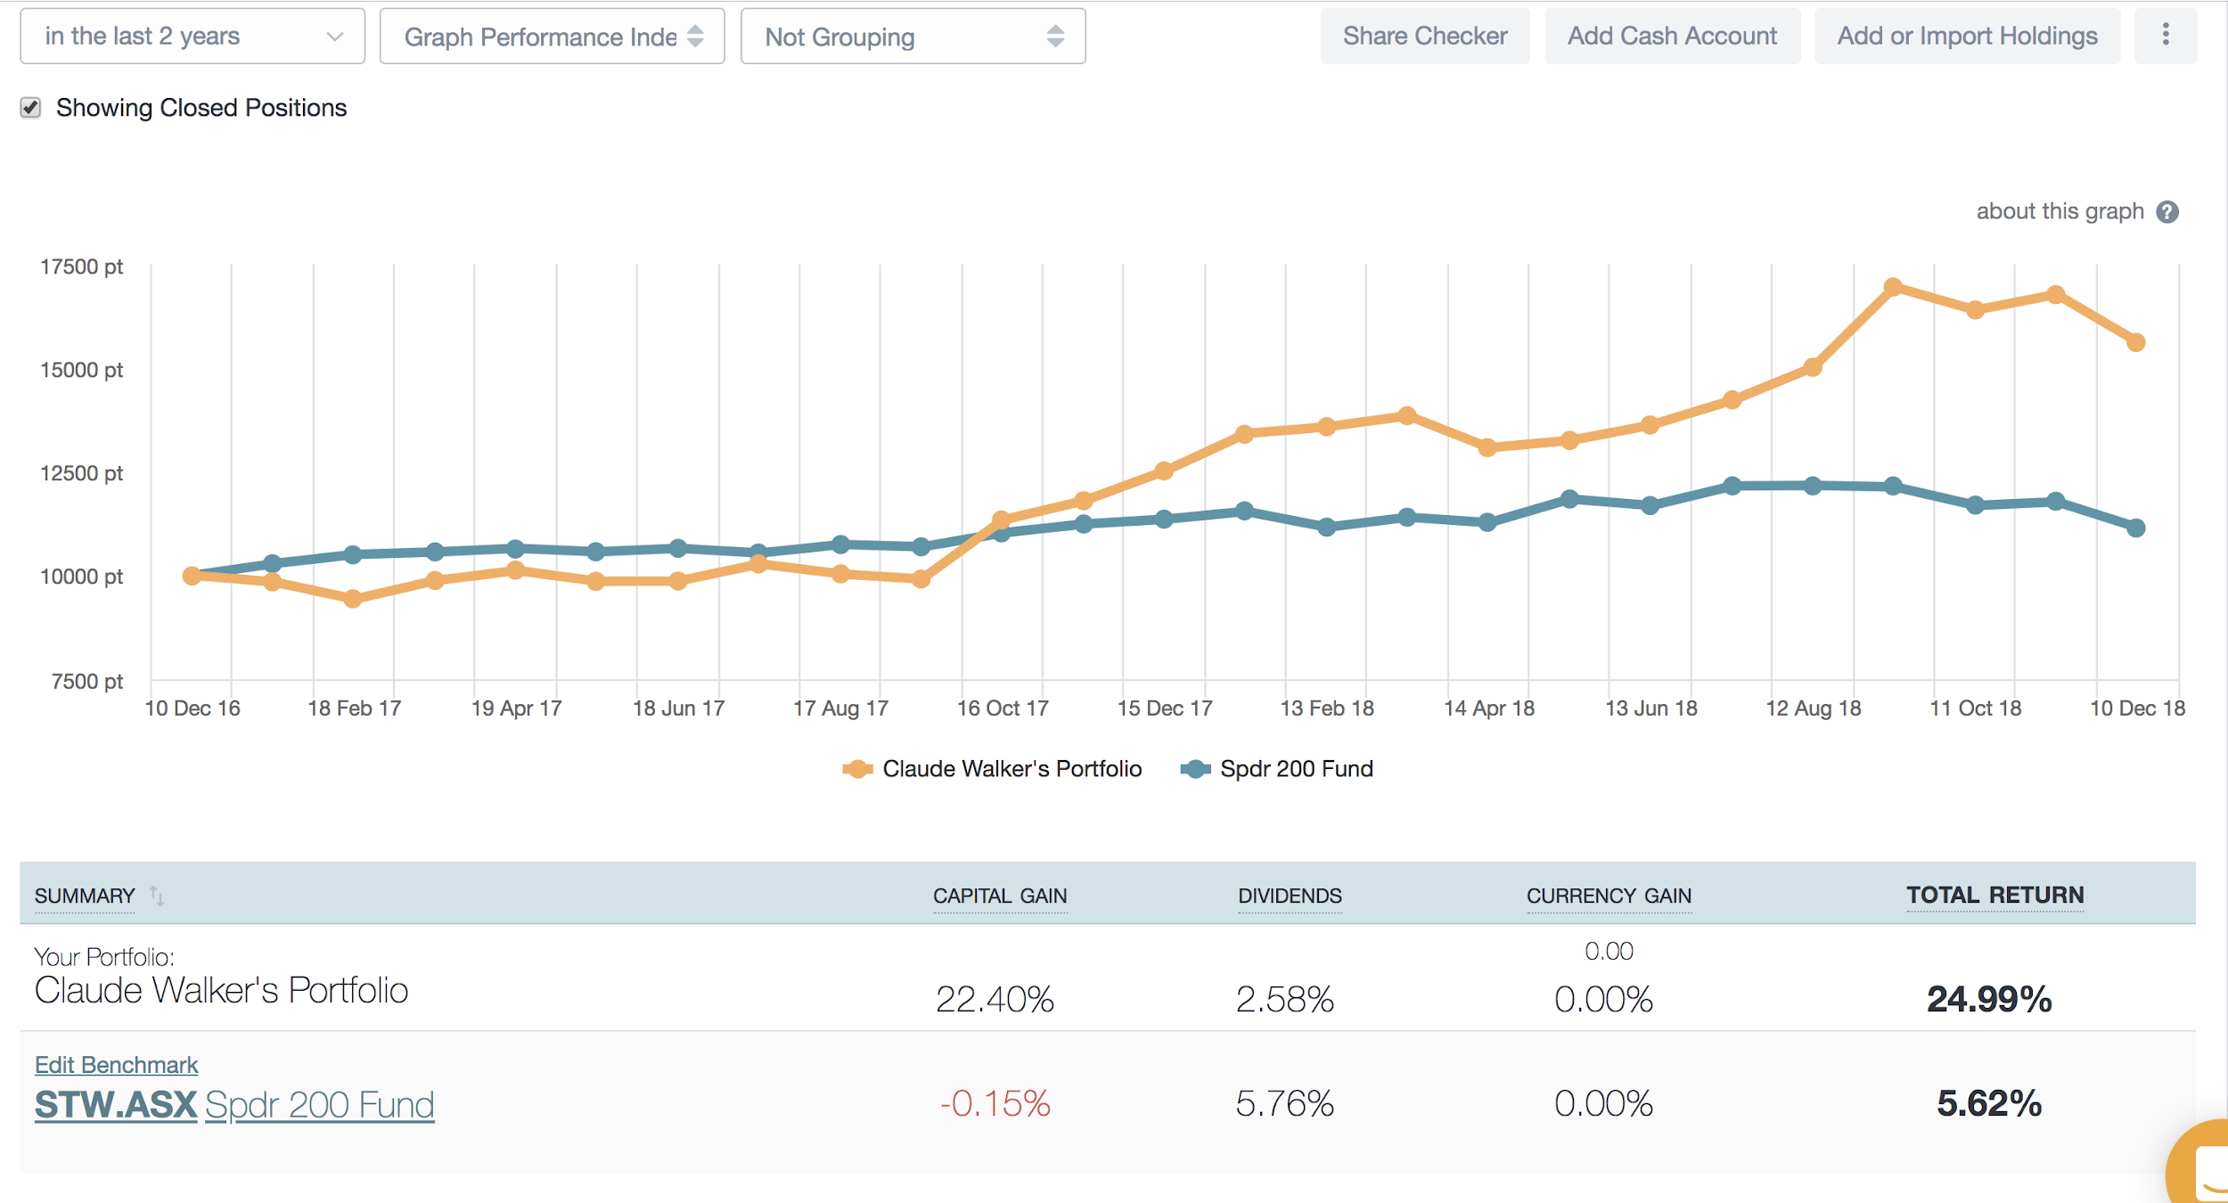The height and width of the screenshot is (1203, 2228).
Task: Expand the Not Grouping dropdown
Action: [913, 37]
